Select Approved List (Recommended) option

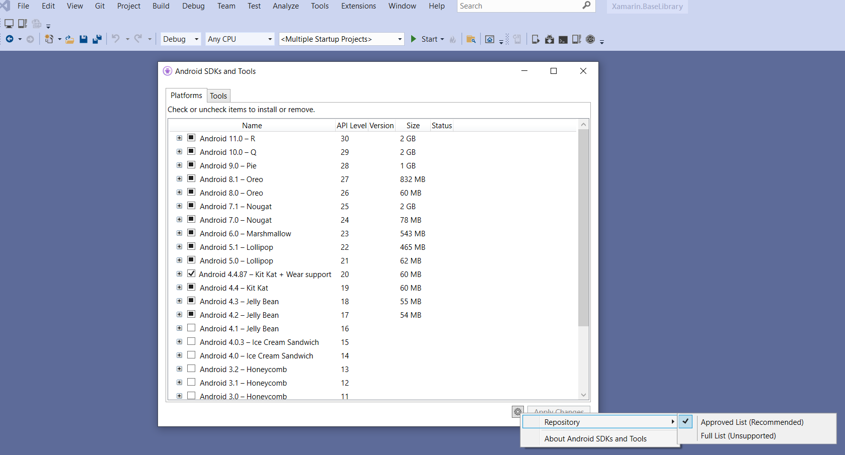752,422
